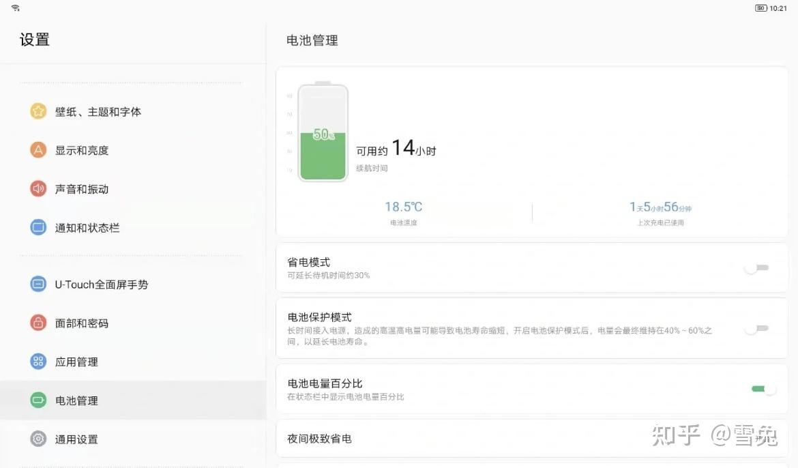Turn off 电池电量百分比 switch

(x=764, y=389)
